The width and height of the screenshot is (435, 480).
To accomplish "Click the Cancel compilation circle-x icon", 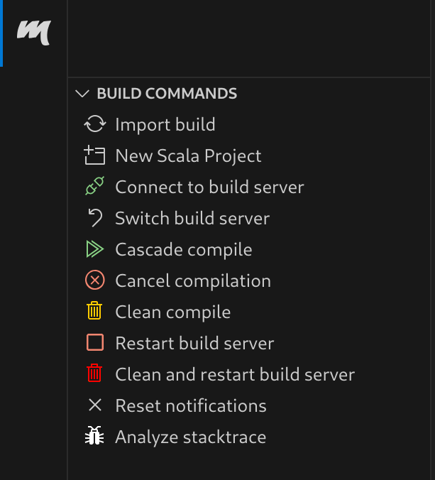I will coord(94,281).
